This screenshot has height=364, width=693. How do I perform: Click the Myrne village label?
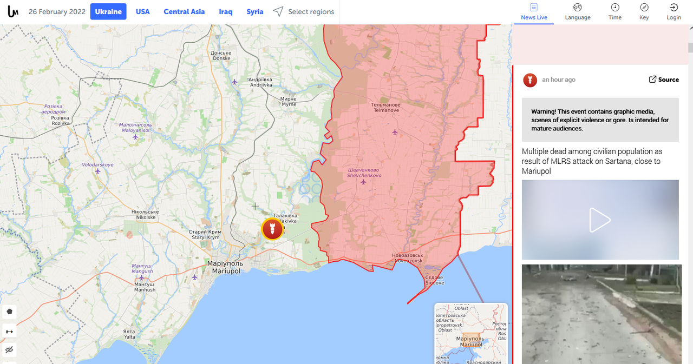tap(289, 102)
